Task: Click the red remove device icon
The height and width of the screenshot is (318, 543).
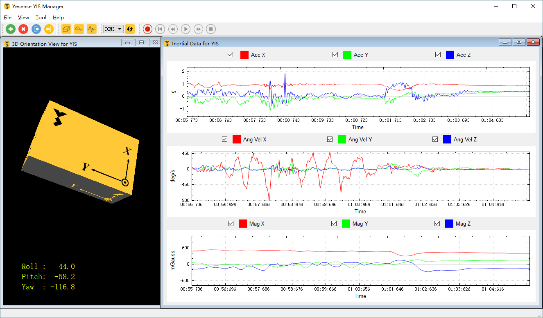Action: coord(23,29)
